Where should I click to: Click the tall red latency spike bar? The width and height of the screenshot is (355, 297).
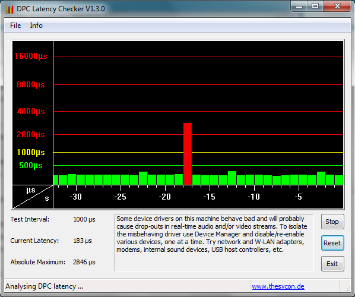pyautogui.click(x=188, y=154)
